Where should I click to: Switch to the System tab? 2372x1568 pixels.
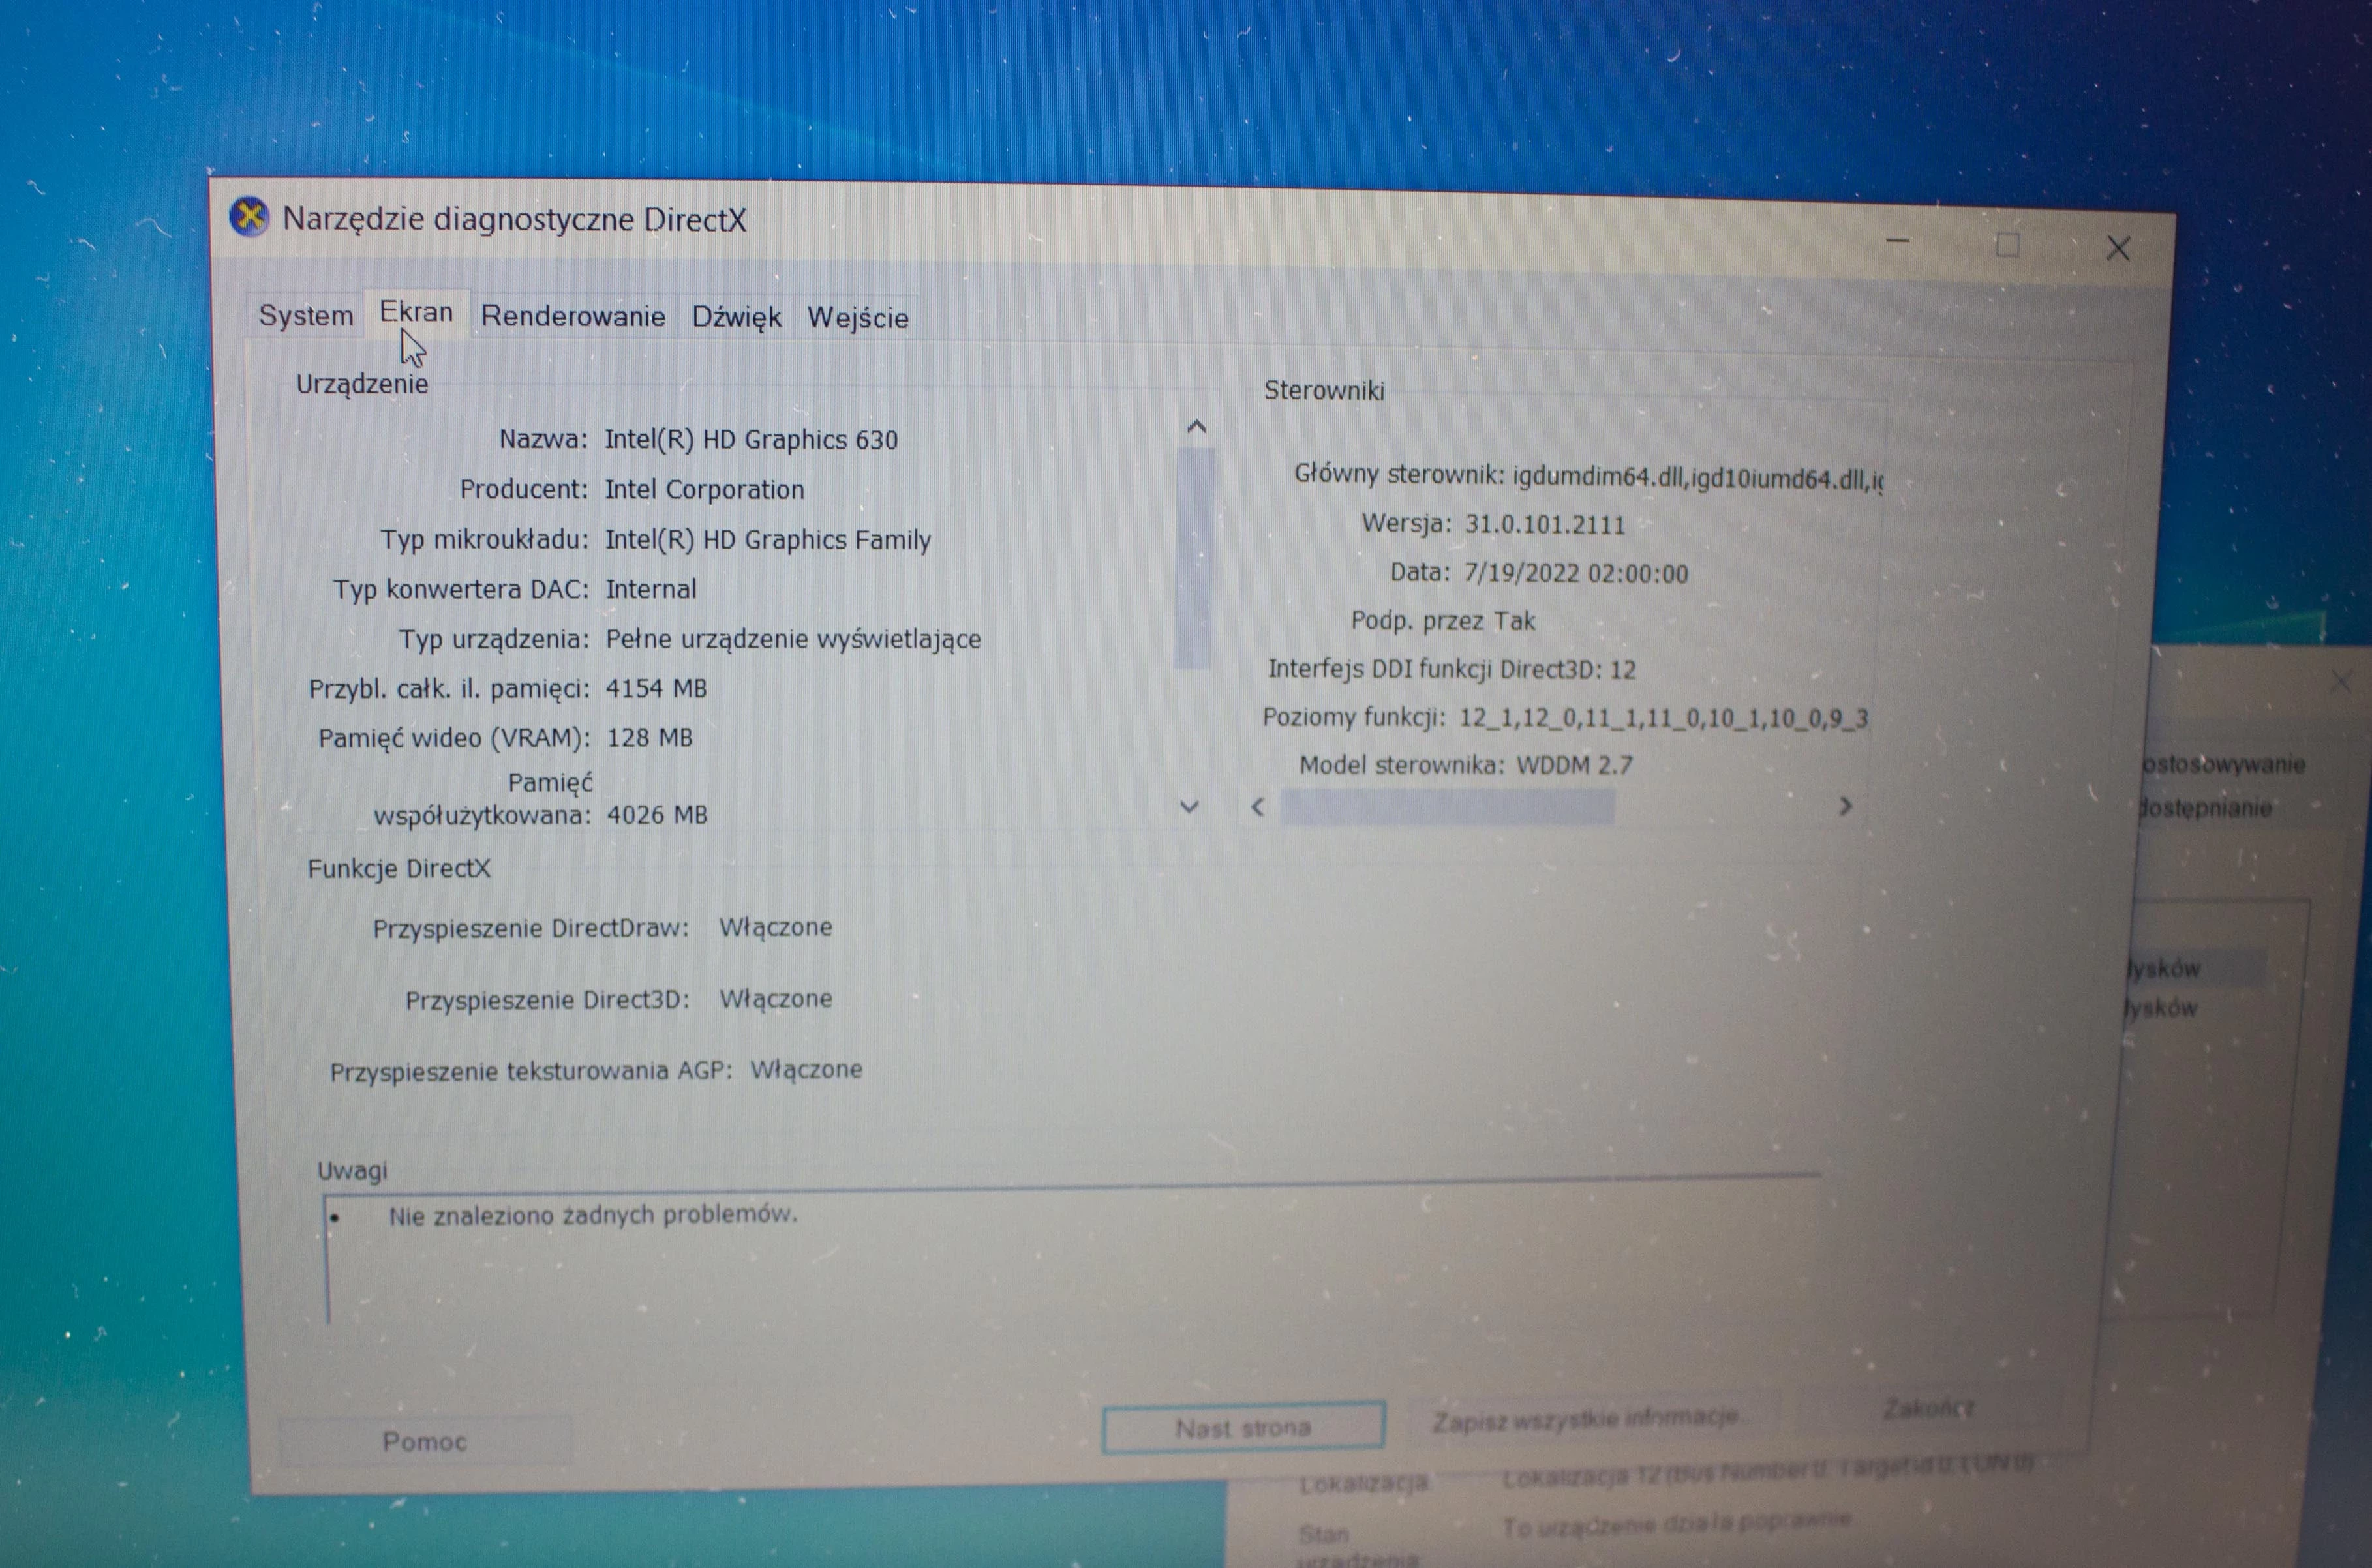pyautogui.click(x=306, y=315)
